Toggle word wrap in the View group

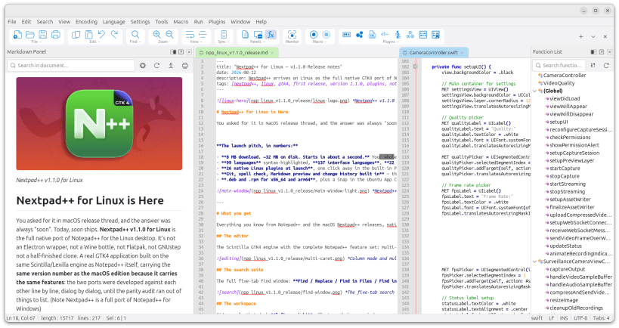(x=190, y=35)
